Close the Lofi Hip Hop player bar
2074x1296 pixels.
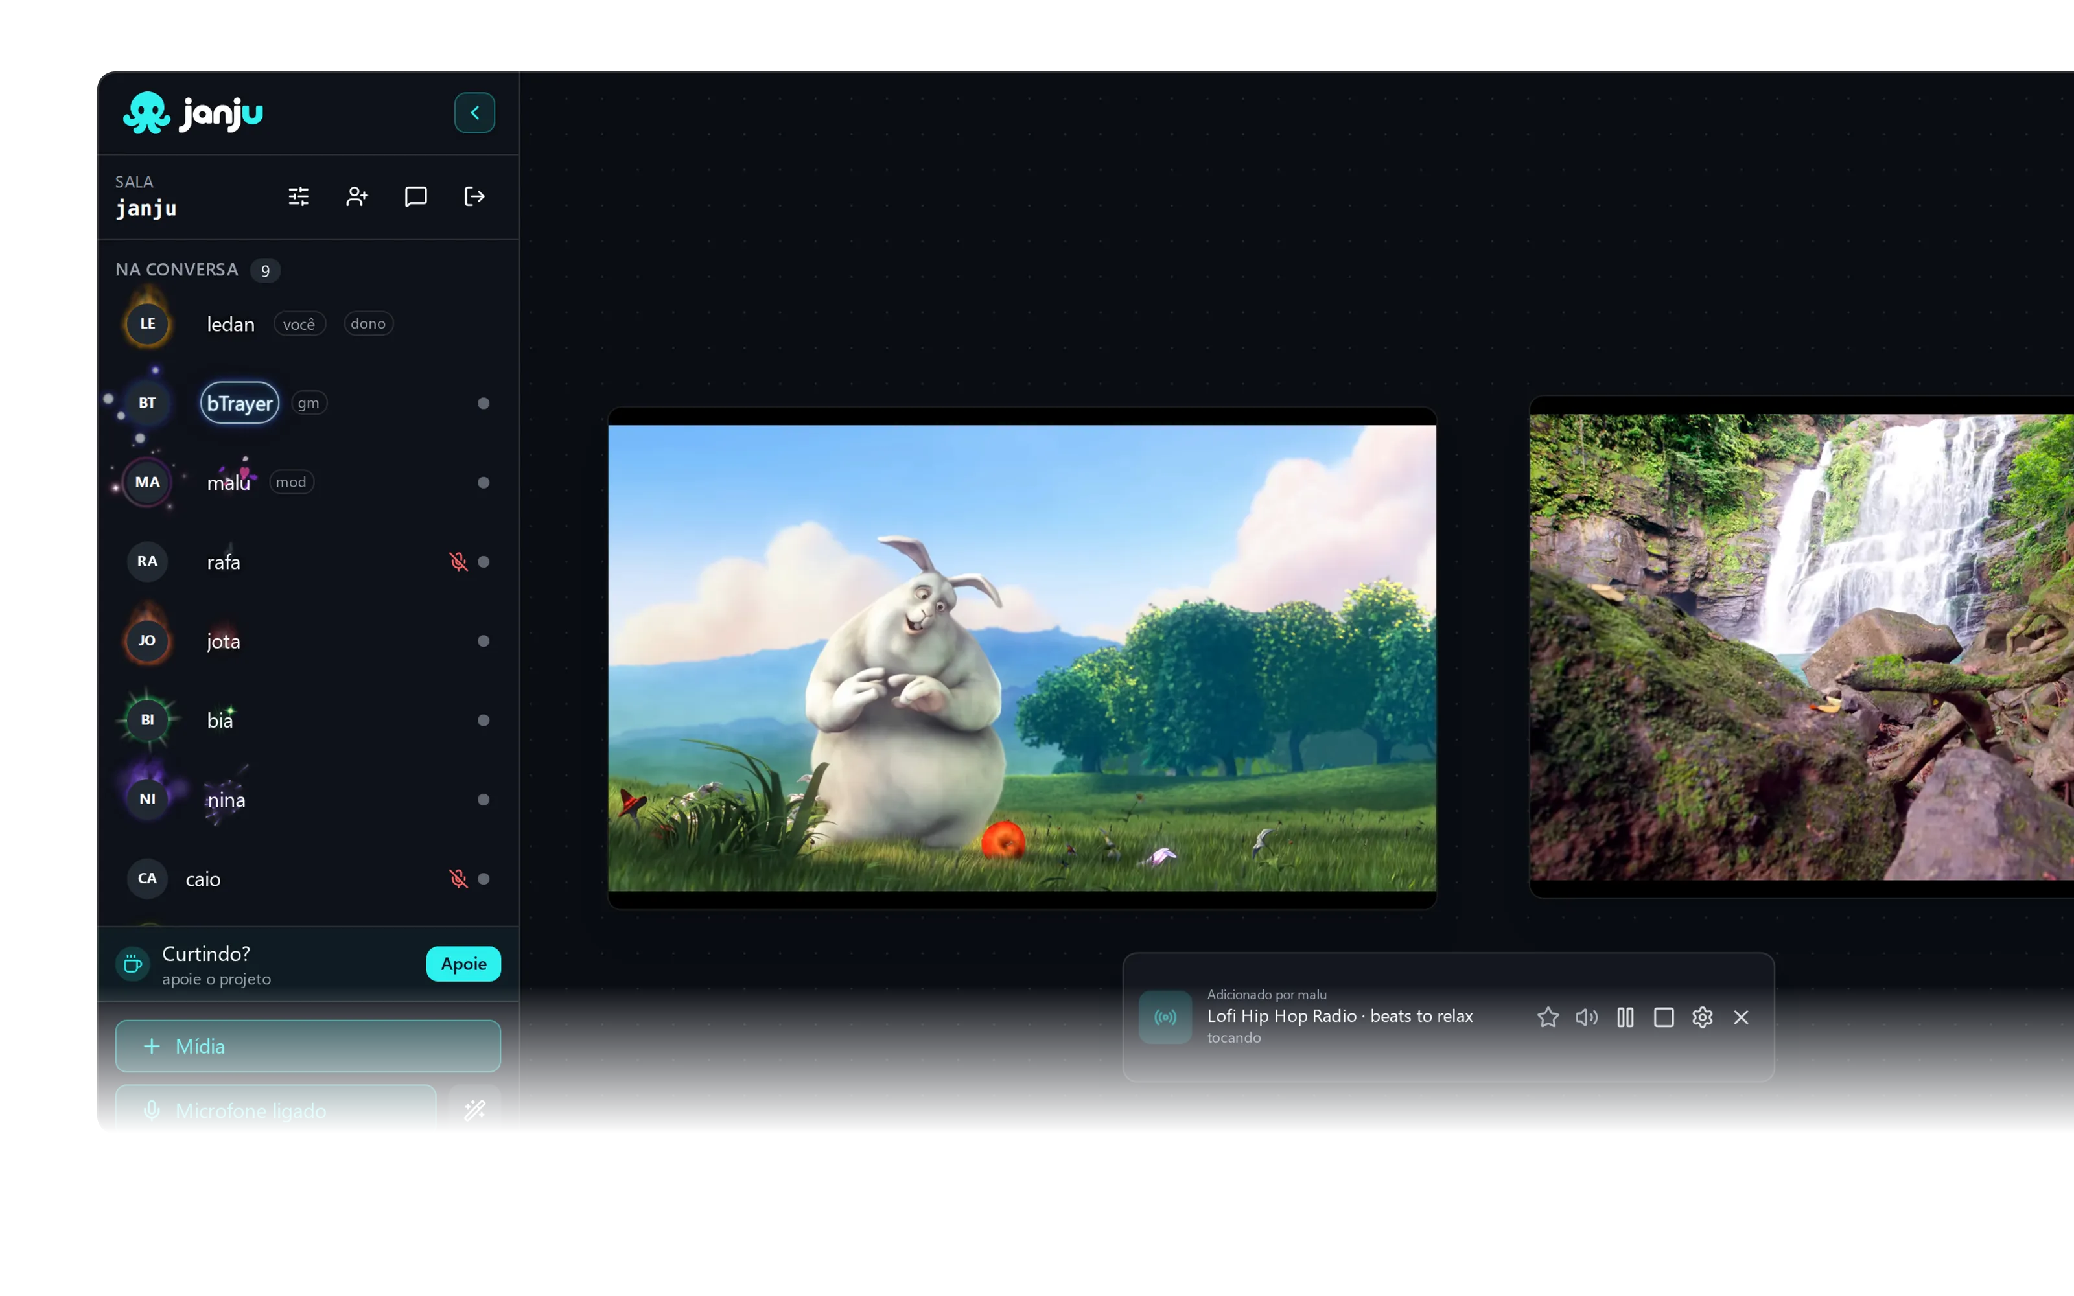click(1741, 1017)
